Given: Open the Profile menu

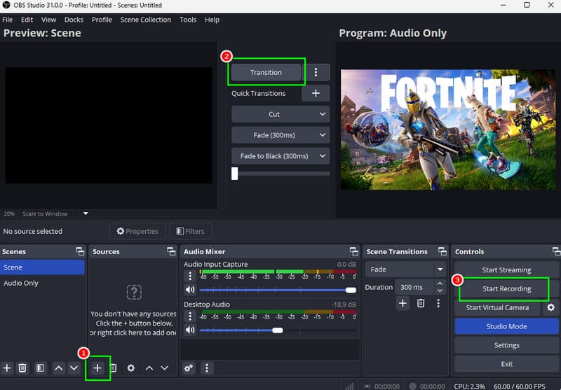Looking at the screenshot, I should (x=102, y=20).
